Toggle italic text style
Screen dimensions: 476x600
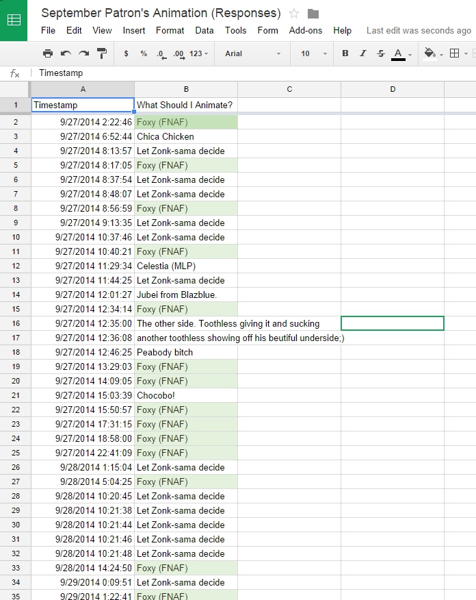coord(363,53)
